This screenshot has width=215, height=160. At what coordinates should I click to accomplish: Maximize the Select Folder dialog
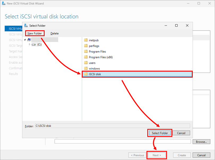click(176, 26)
